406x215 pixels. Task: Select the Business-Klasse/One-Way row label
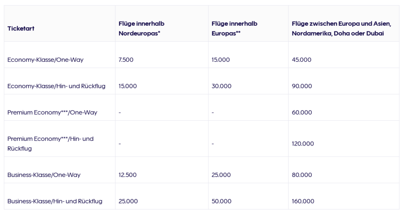coord(44,175)
